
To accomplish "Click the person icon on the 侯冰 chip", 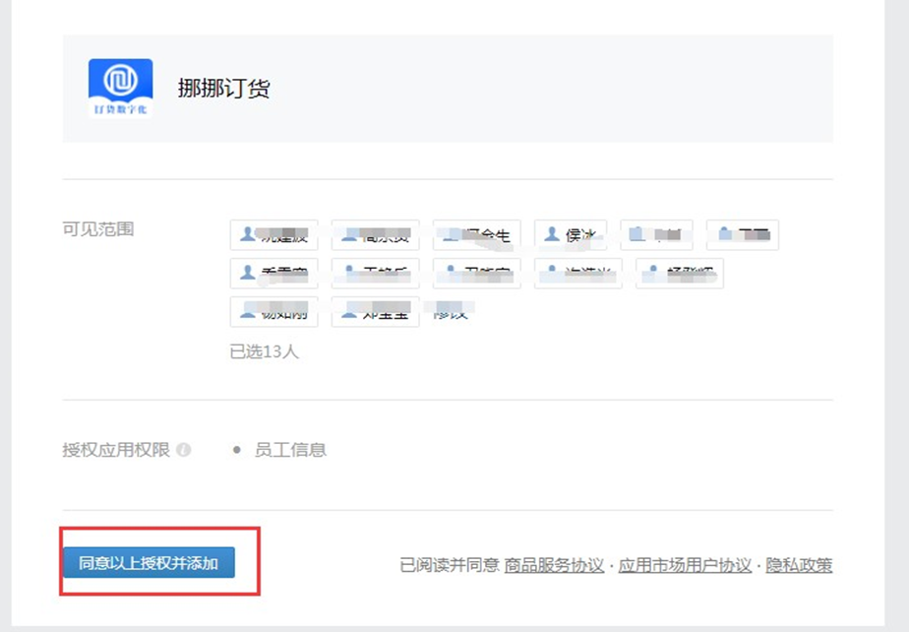I will [x=553, y=234].
